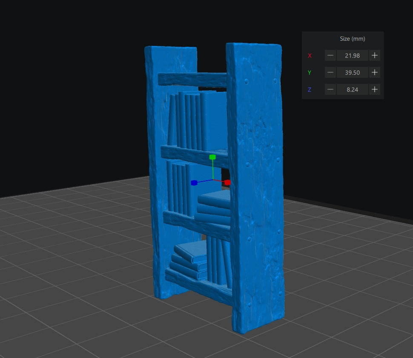This screenshot has height=358, width=413.
Task: Click the minus button for Y size
Action: click(x=330, y=72)
